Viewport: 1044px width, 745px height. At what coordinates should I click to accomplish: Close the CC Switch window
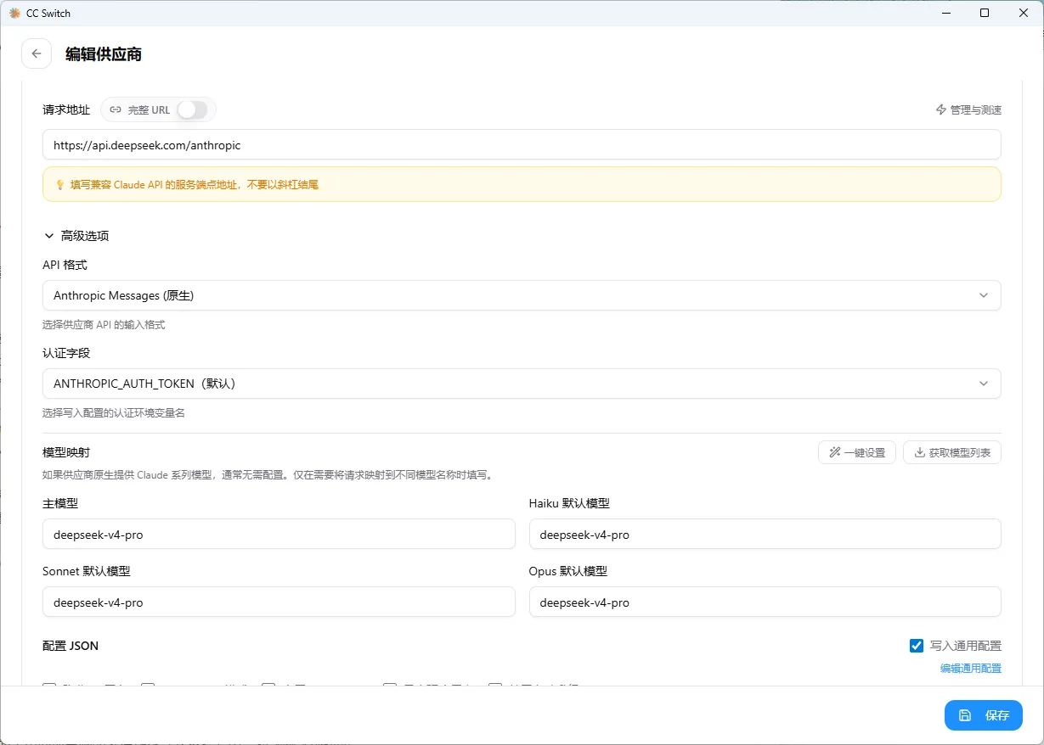tap(1024, 13)
